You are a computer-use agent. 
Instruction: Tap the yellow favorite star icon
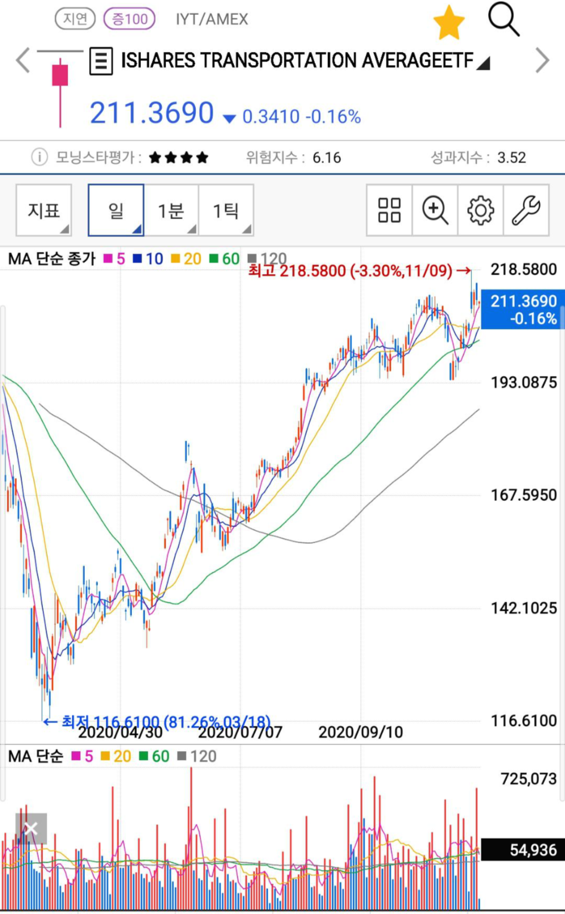(449, 23)
